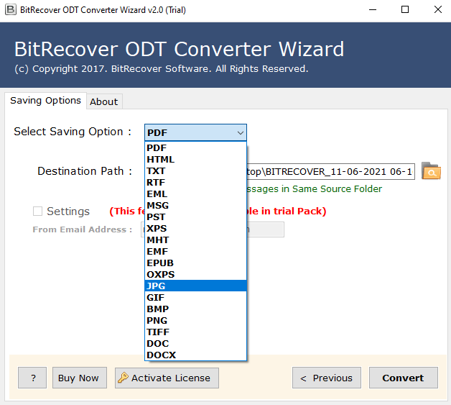This screenshot has height=405, width=451.
Task: Select the highlighted JPG option
Action: point(195,286)
